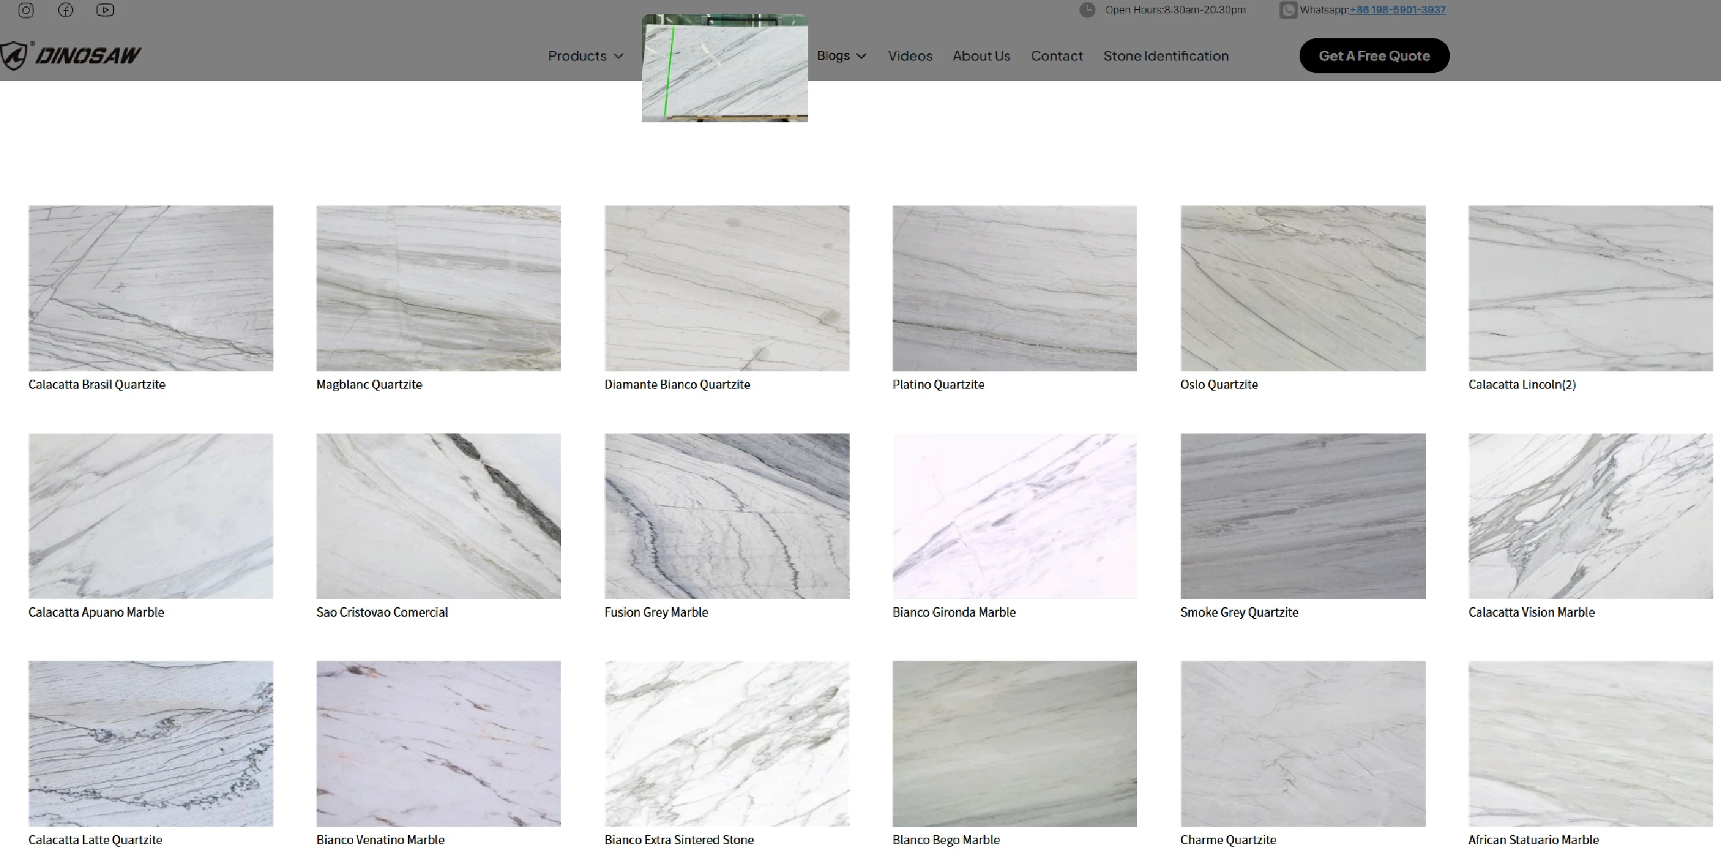
Task: Click the Bianco Venatino Marble title link
Action: pos(380,840)
